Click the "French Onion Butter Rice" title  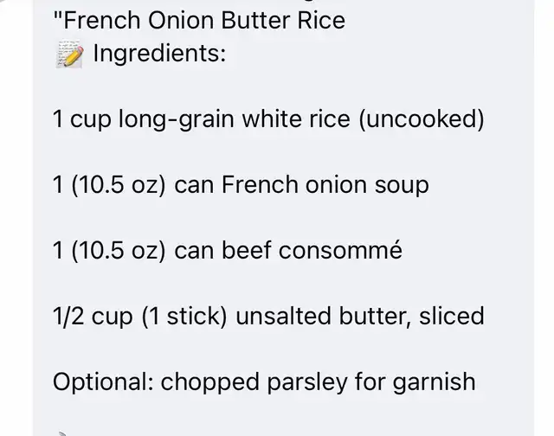click(199, 20)
